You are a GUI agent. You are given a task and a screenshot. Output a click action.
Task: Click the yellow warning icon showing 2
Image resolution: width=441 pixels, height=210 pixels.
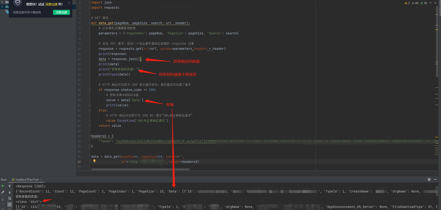(407, 3)
